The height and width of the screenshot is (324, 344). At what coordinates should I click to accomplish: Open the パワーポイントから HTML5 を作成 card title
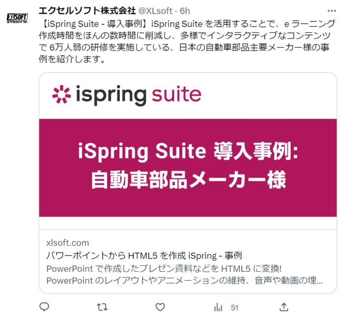(144, 256)
